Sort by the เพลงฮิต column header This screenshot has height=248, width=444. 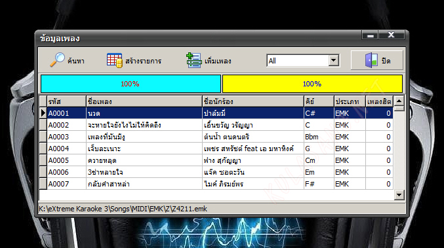point(379,101)
